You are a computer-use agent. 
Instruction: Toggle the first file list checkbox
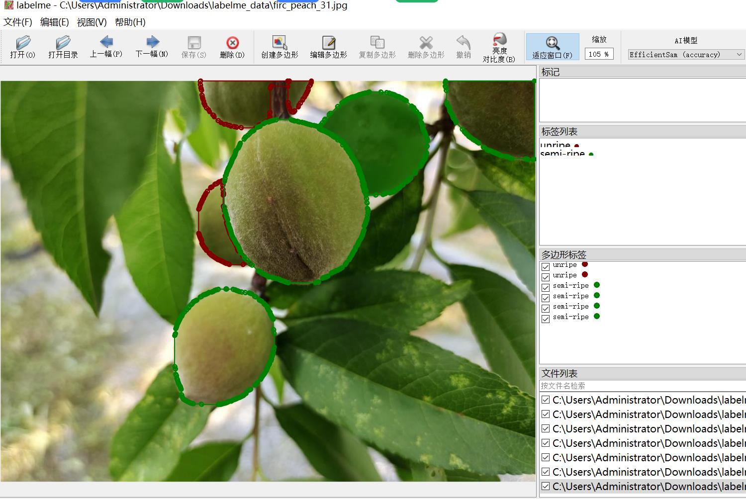click(x=546, y=400)
